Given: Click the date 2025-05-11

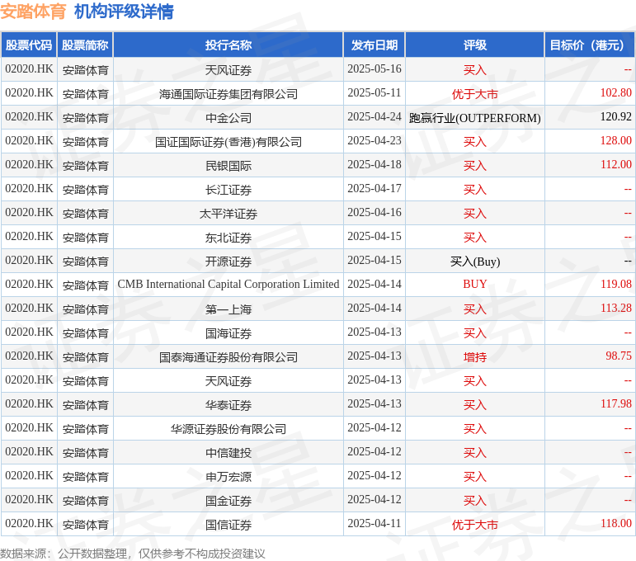Looking at the screenshot, I should pyautogui.click(x=375, y=93).
